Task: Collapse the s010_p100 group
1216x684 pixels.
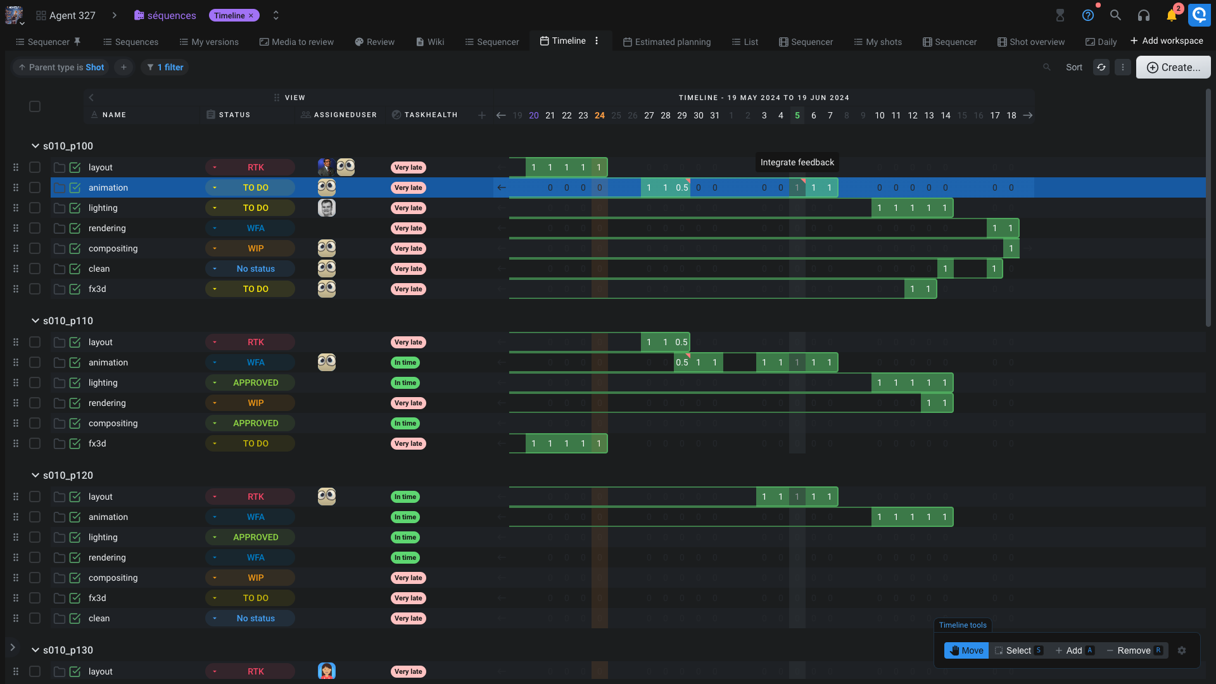Action: pyautogui.click(x=35, y=146)
